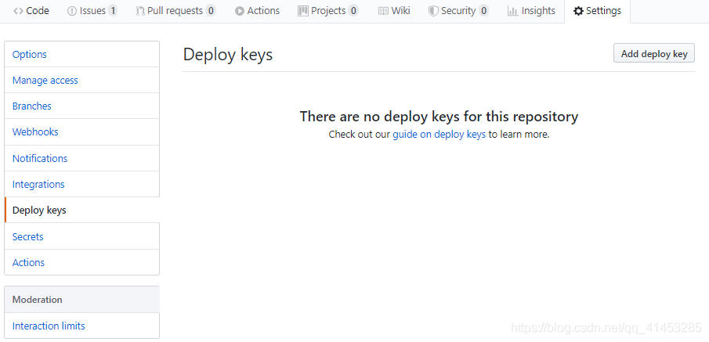The image size is (709, 342).
Task: Click the Actions play icon
Action: 240,11
